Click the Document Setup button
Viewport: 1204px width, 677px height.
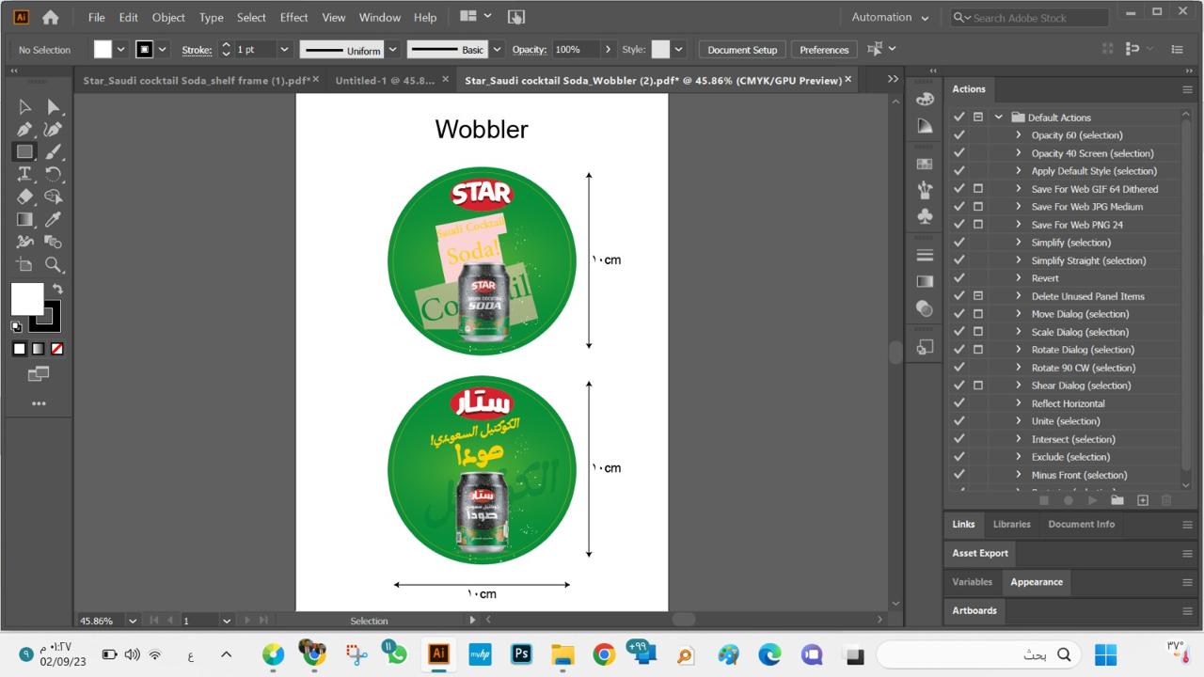coord(742,50)
